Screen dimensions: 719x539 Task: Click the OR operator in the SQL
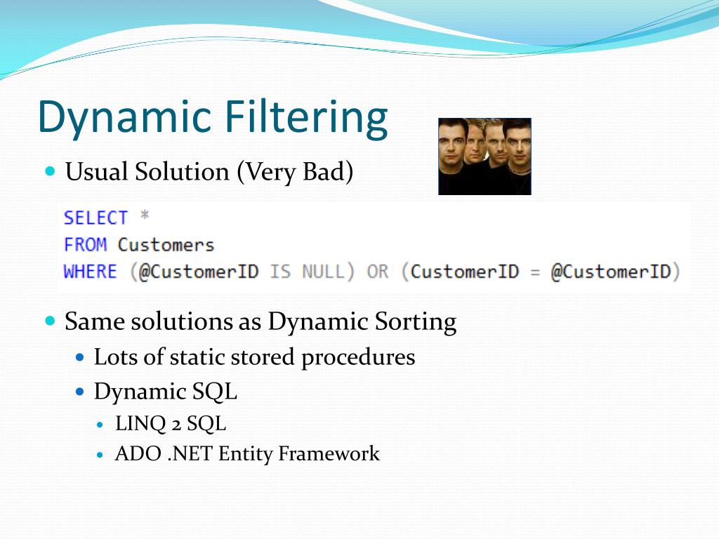(x=378, y=272)
